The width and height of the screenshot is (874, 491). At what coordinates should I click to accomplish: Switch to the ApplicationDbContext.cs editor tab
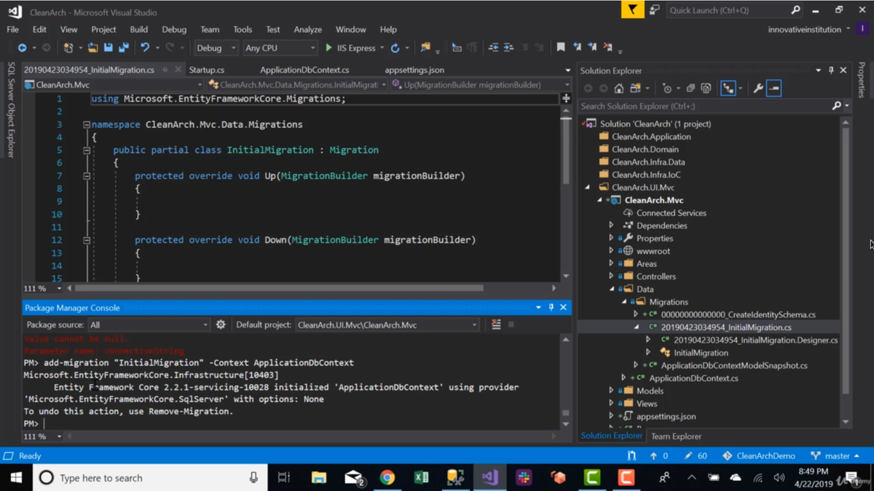tap(304, 70)
